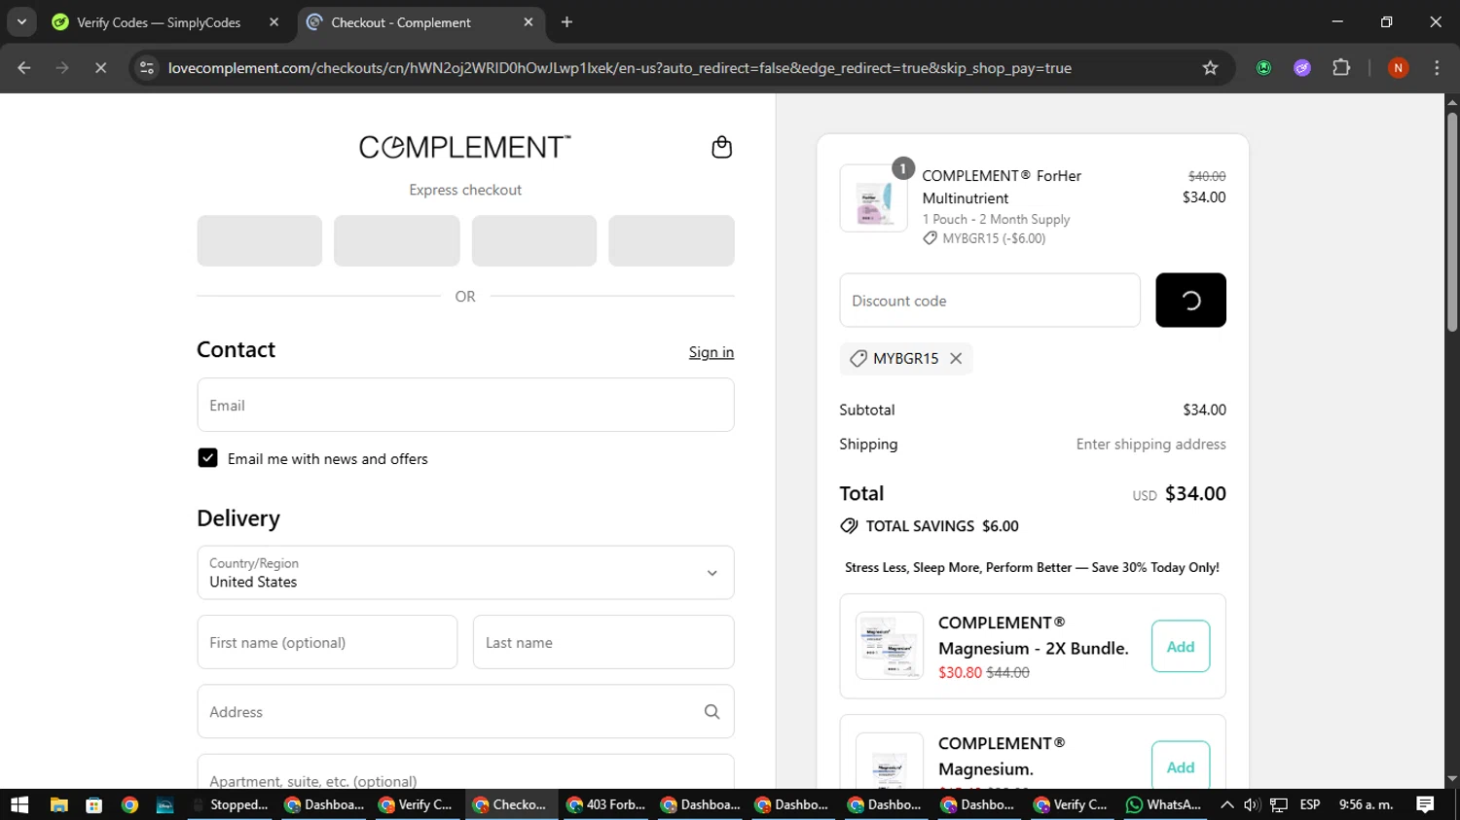Expand the Country/Region dropdown
Viewport: 1460px width, 820px height.
[465, 573]
